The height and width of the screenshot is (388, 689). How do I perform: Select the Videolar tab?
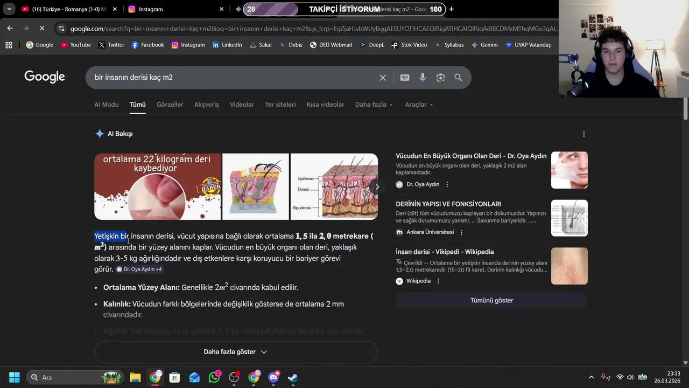[242, 105]
